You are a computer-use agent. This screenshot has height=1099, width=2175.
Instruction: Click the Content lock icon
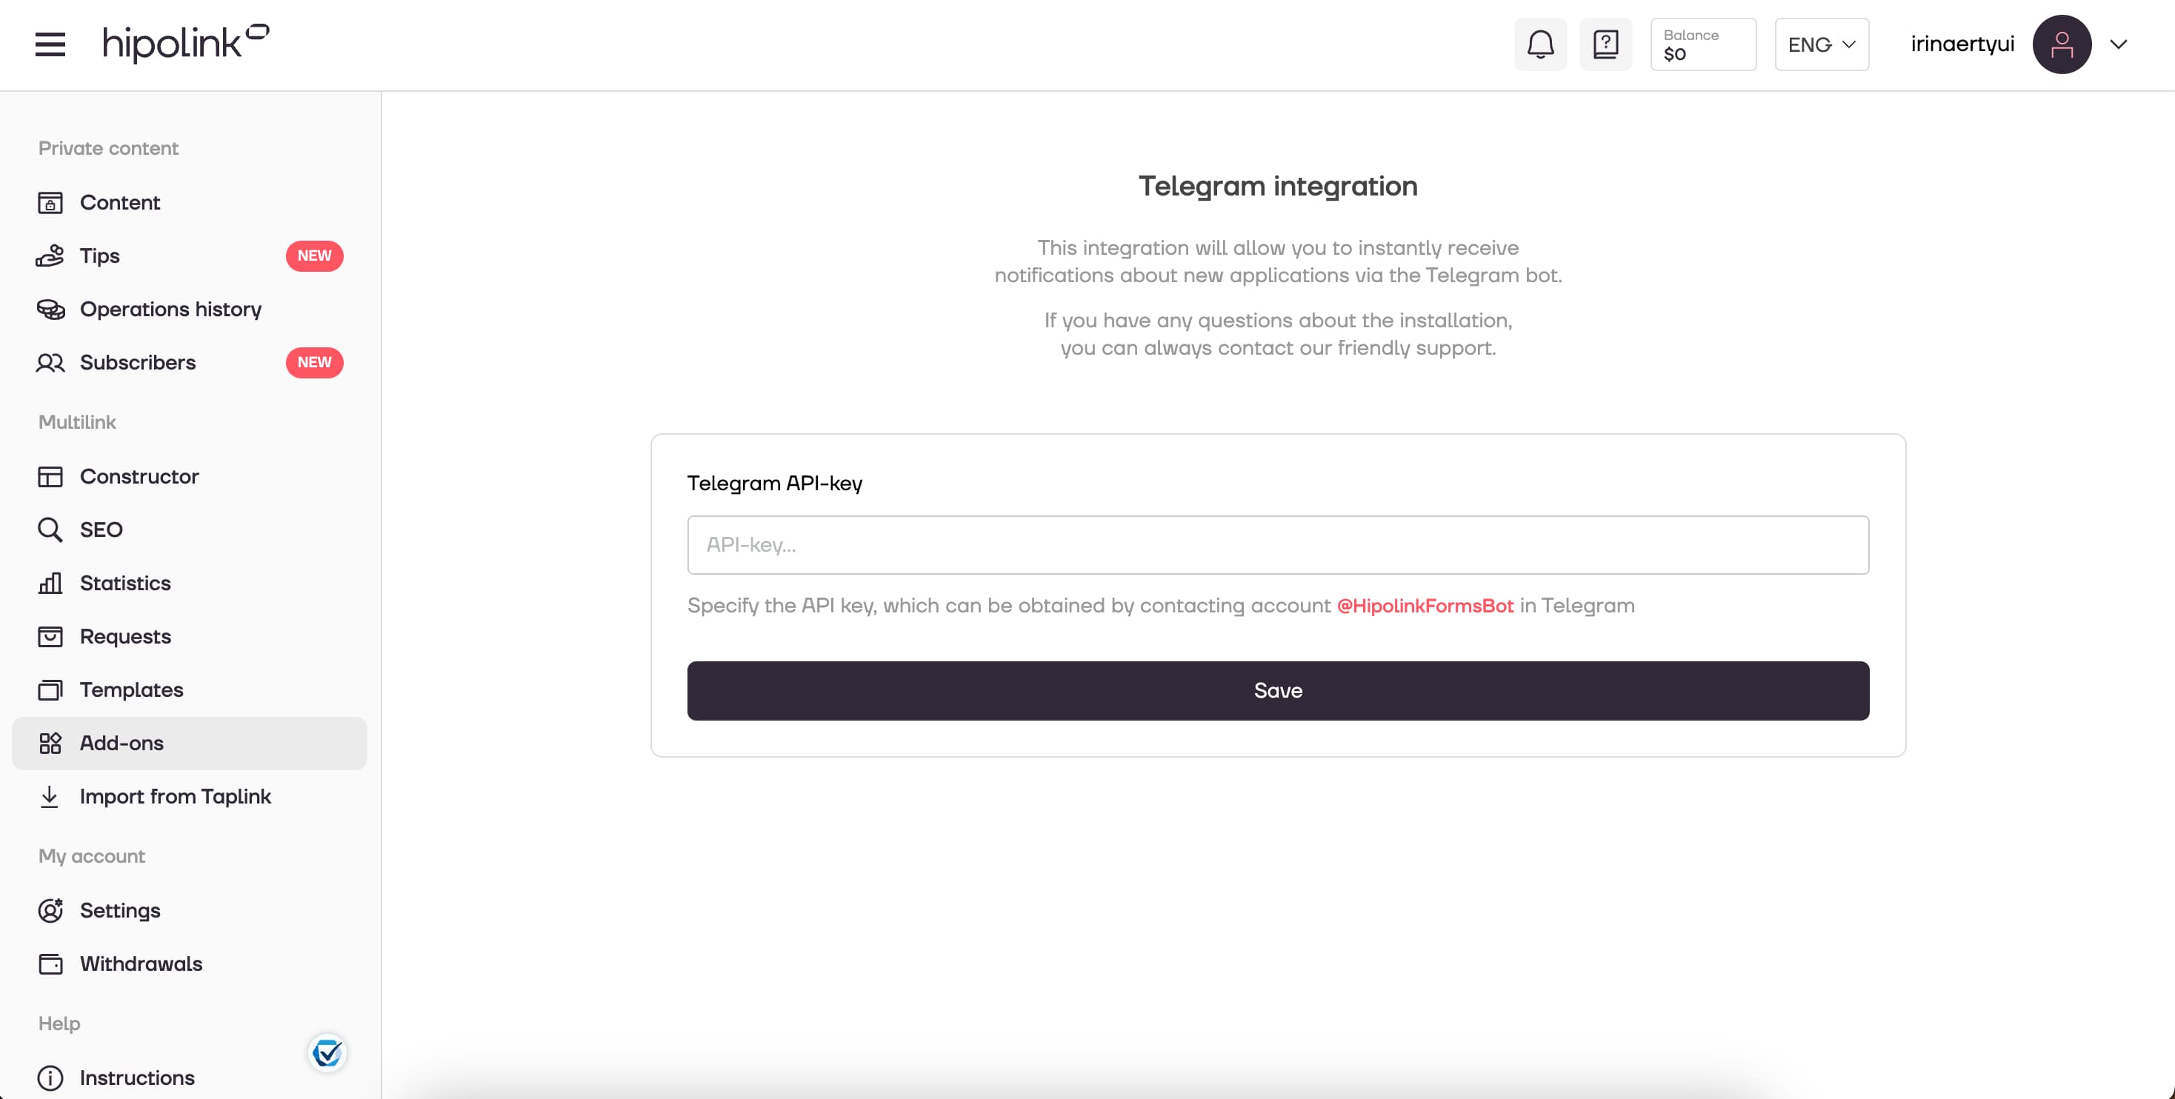click(50, 203)
